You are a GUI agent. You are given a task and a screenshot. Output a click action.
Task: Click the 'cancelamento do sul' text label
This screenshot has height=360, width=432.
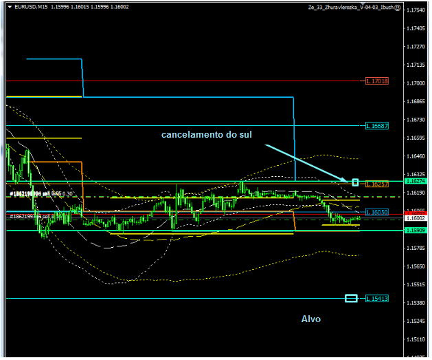207,135
